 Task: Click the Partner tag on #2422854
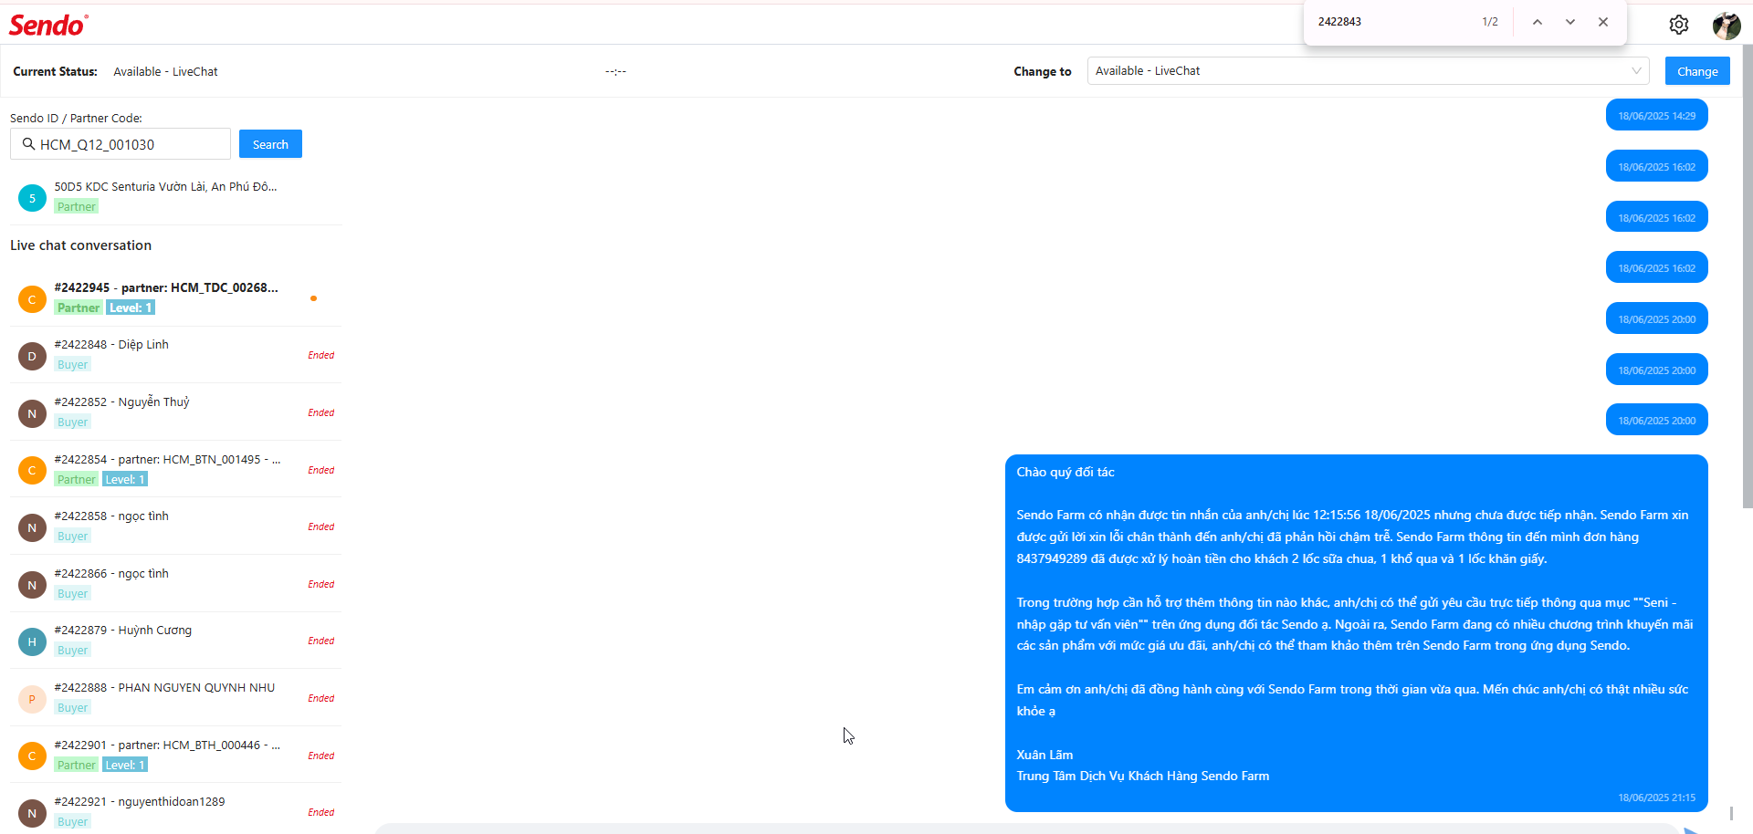point(77,480)
